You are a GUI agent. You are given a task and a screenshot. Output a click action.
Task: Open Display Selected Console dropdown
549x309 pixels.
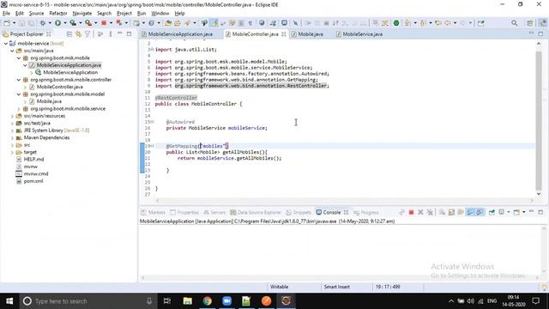[x=509, y=212]
